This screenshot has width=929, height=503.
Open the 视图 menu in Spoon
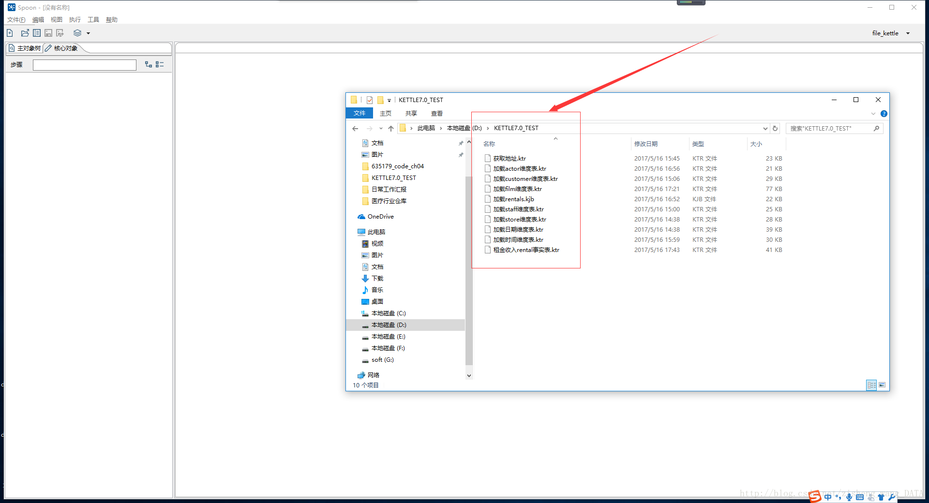(x=57, y=20)
